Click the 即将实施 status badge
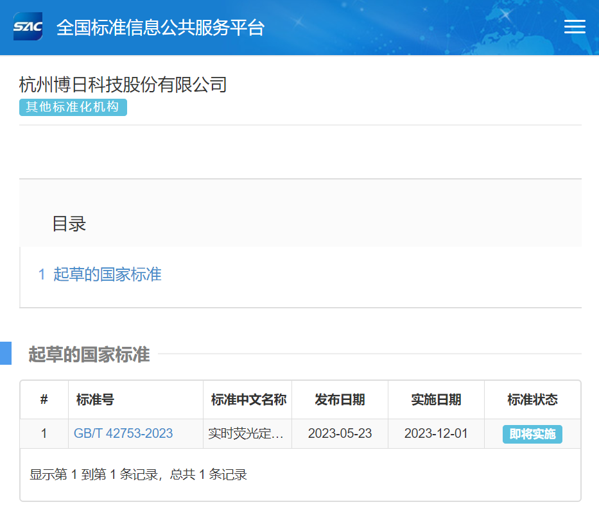Image resolution: width=599 pixels, height=509 pixels. [x=532, y=434]
